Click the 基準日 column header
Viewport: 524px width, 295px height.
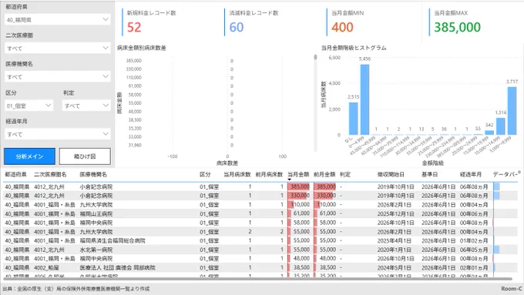(x=430, y=174)
